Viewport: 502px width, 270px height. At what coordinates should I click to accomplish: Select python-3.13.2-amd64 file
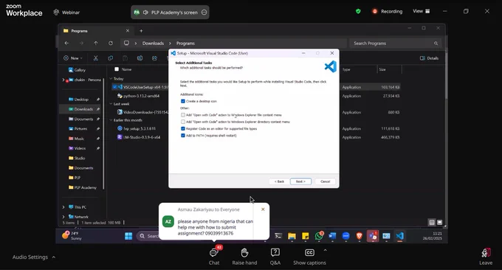(141, 96)
